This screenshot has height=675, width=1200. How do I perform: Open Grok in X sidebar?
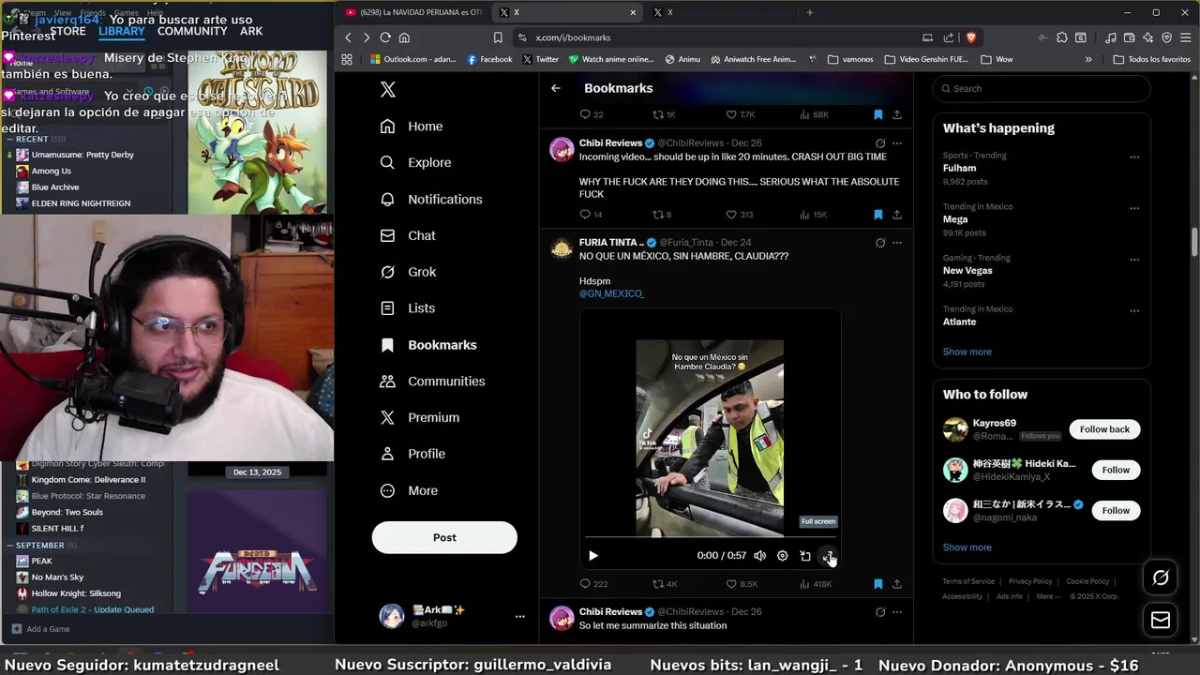(x=409, y=272)
